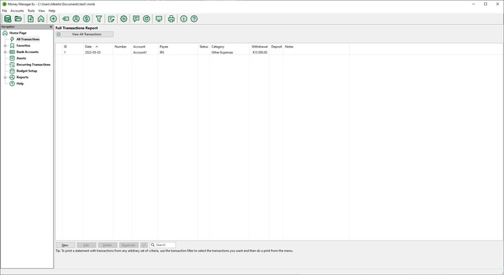Click the speech bubble news icon
The height and width of the screenshot is (275, 504).
136,19
